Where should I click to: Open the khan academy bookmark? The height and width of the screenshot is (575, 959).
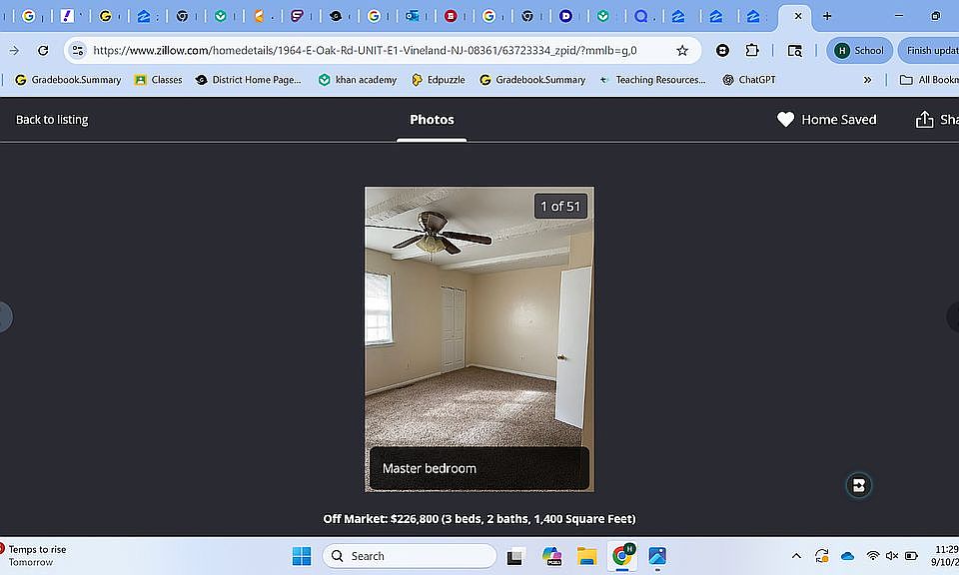coord(358,80)
